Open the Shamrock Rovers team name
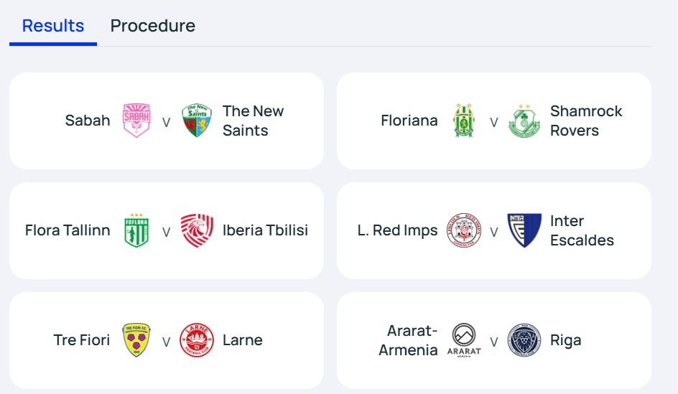This screenshot has width=678, height=394. point(586,121)
